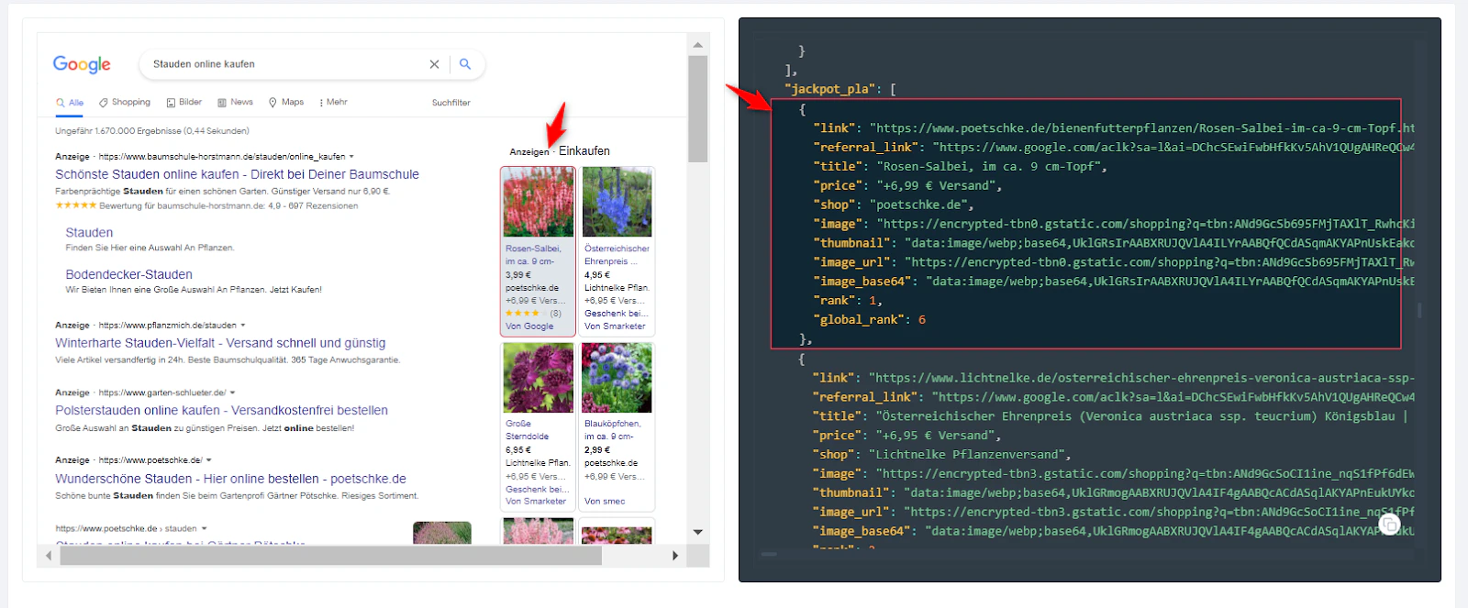Click the horizontal scrollbar thumb of results page
The height and width of the screenshot is (608, 1468).
(x=330, y=556)
